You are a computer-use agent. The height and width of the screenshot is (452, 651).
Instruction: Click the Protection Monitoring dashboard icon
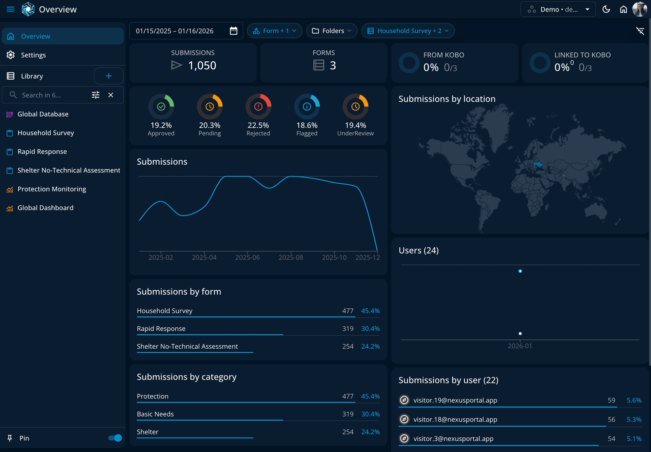[x=10, y=189]
